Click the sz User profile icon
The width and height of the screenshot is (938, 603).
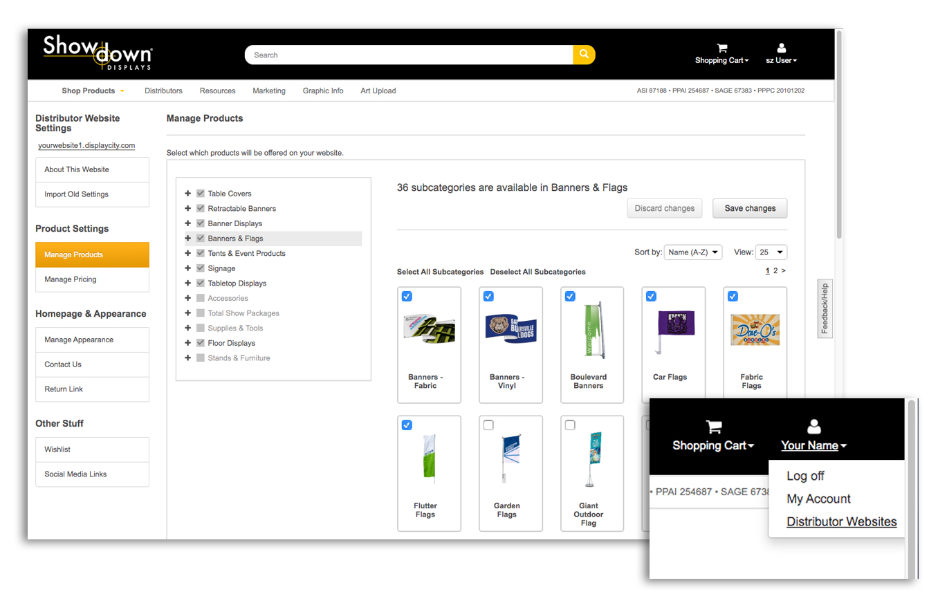(x=781, y=48)
